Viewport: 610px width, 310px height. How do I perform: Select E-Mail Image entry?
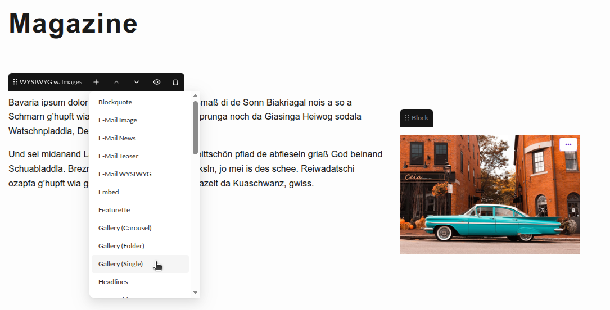coord(141,120)
